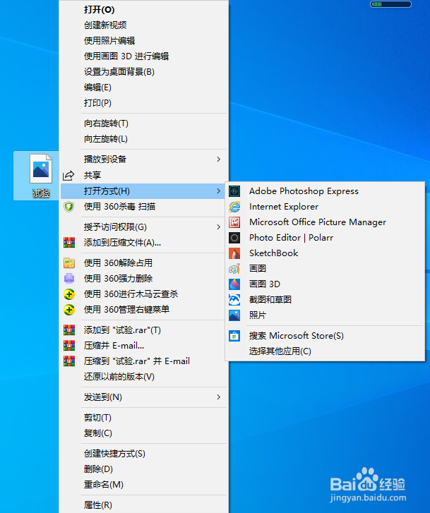The height and width of the screenshot is (513, 430).
Task: Click the folder icon beside 使用 360解除占用
Action: coord(69,263)
